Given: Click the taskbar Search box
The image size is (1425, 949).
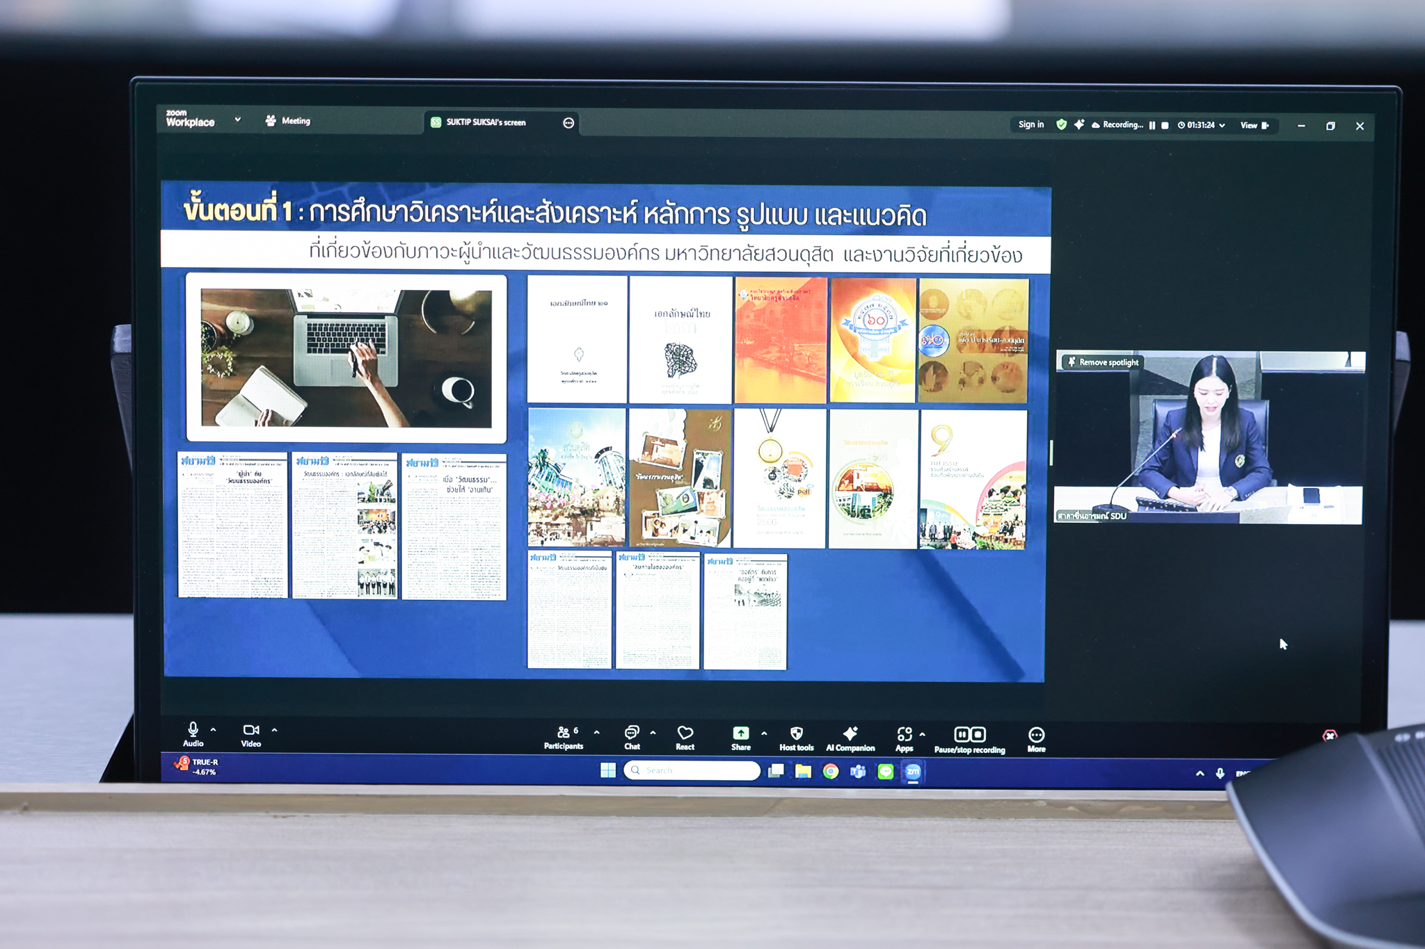Looking at the screenshot, I should click(x=692, y=770).
